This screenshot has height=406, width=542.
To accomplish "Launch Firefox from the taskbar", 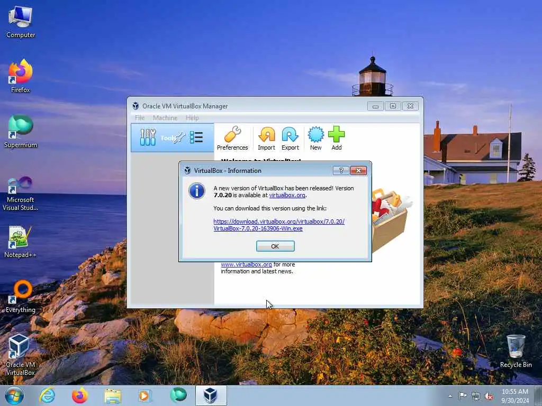I will pos(79,395).
